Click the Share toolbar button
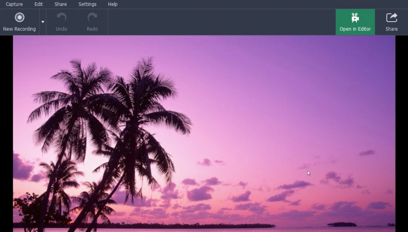Viewport: 408px width, 232px height. (391, 22)
